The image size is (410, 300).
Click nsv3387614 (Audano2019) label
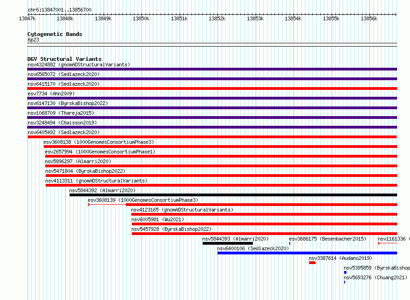pos(340,258)
